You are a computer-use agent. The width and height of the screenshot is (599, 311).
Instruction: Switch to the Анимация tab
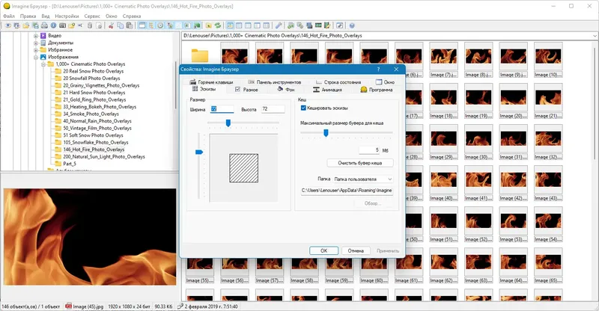(x=327, y=90)
